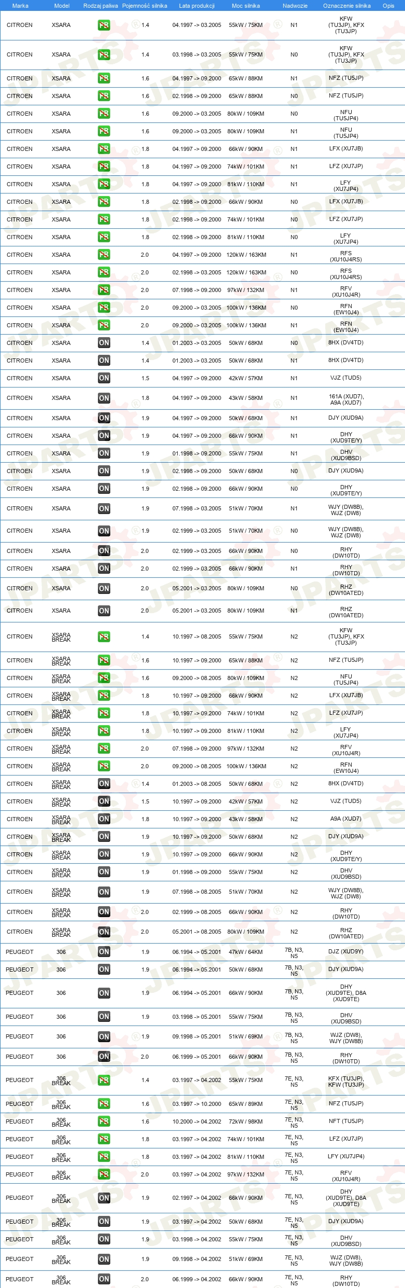Viewport: 405px width, 1288px height.
Task: Select petrol icon in 306 Break 65kW/89KM row
Action: click(104, 1104)
